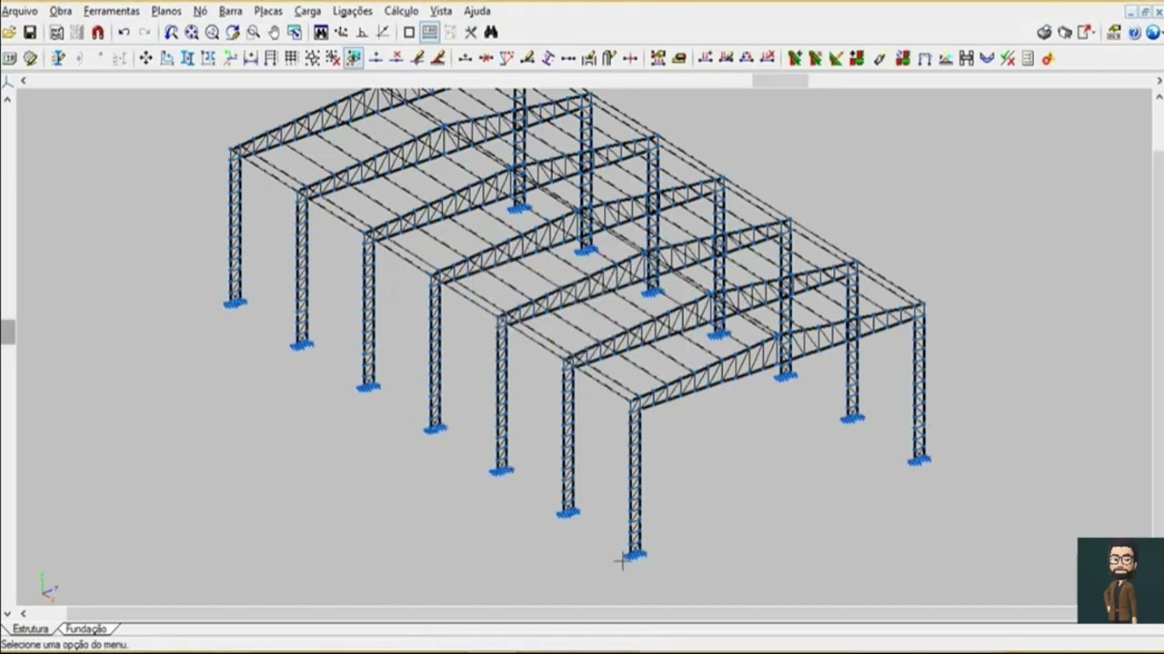Image resolution: width=1164 pixels, height=654 pixels.
Task: Click the vertical scrollbar down arrow bottom left
Action: point(7,613)
